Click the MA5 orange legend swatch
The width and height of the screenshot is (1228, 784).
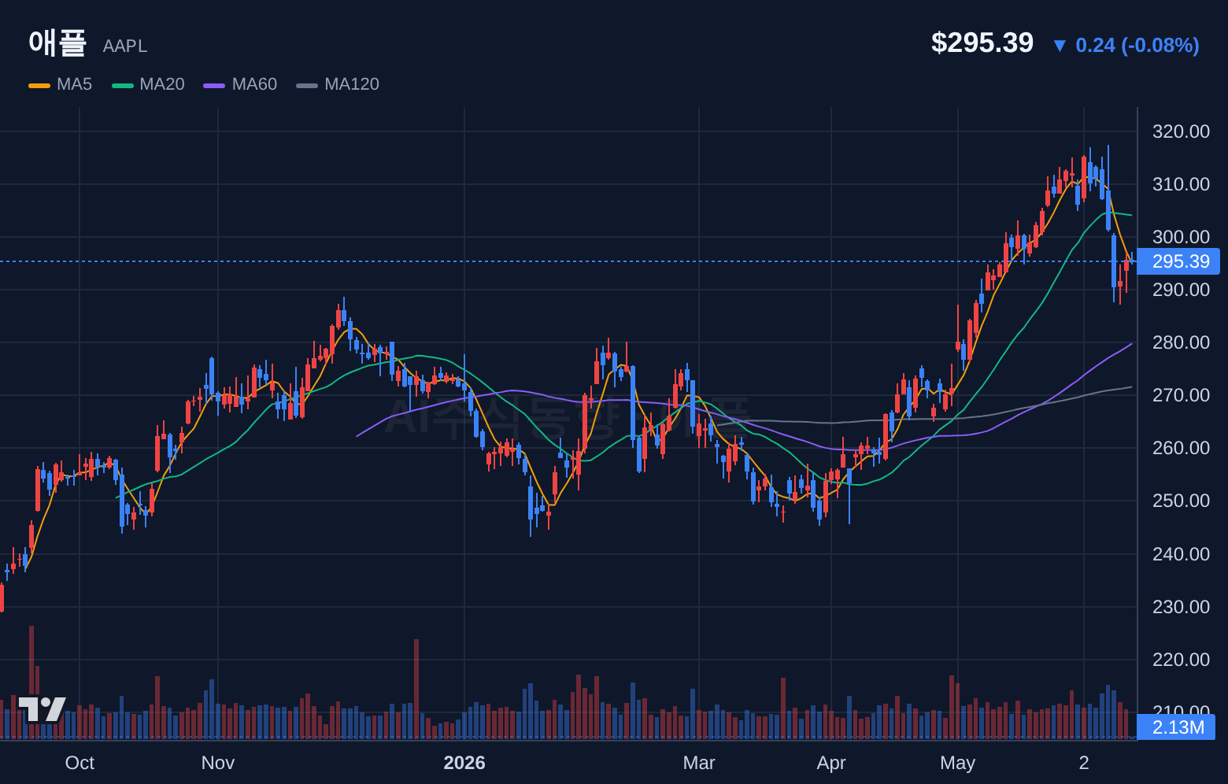39,85
